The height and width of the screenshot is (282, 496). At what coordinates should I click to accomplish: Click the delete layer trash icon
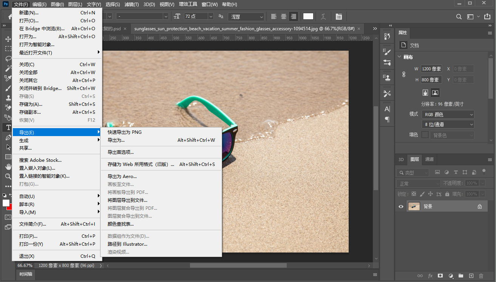pos(481,276)
